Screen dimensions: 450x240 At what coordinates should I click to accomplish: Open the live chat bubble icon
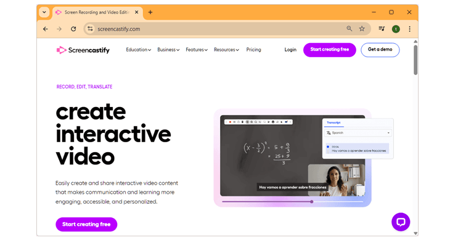point(401,222)
